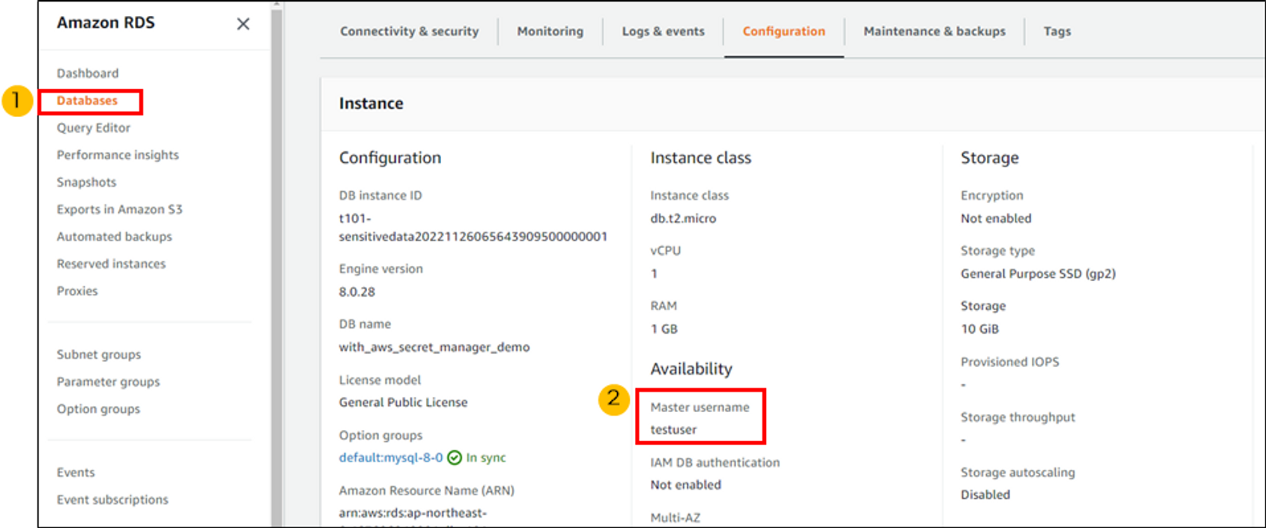This screenshot has height=528, width=1266.
Task: Open Event subscriptions
Action: (x=113, y=500)
